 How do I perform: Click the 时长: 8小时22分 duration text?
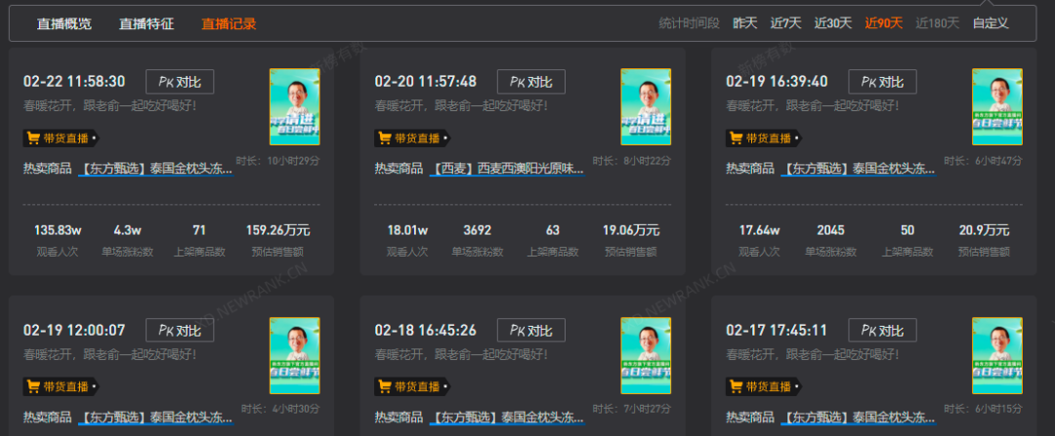[x=632, y=161]
